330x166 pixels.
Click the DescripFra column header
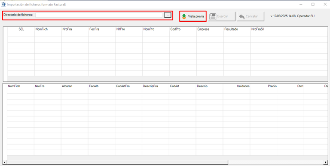[x=155, y=86]
